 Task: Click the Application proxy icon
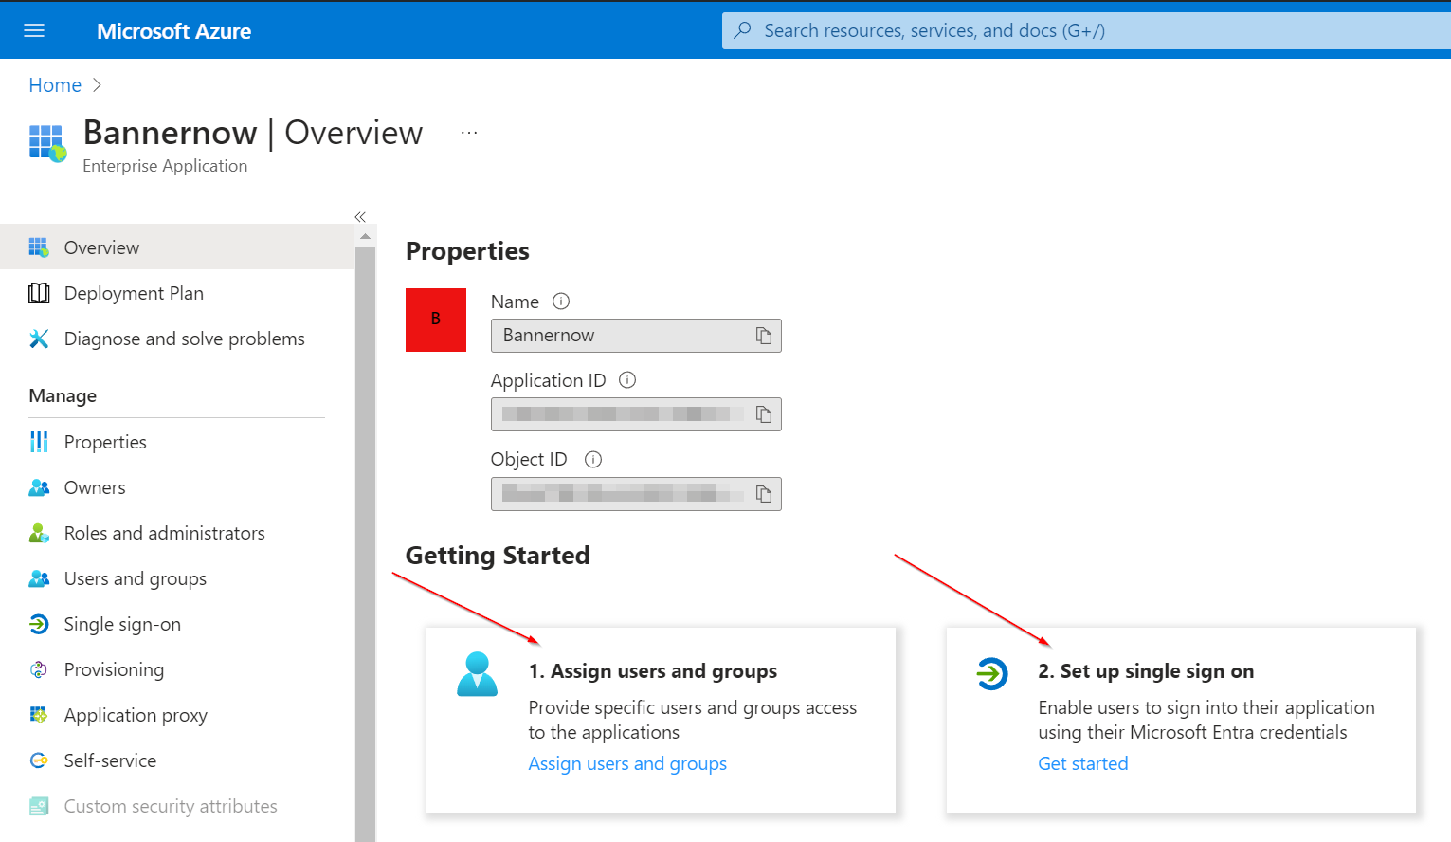pyautogui.click(x=39, y=715)
